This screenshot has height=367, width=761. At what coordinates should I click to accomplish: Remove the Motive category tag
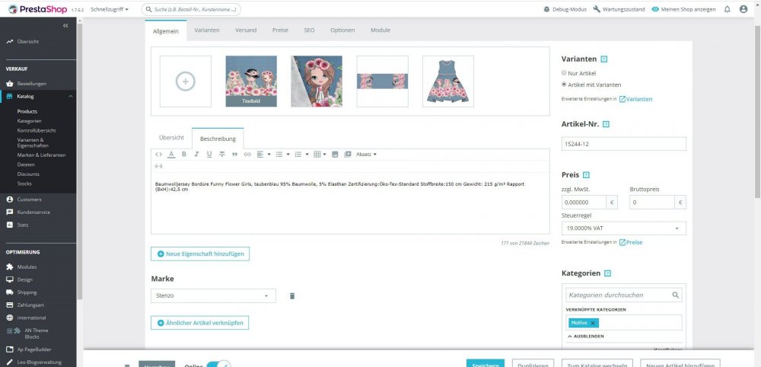pos(593,323)
